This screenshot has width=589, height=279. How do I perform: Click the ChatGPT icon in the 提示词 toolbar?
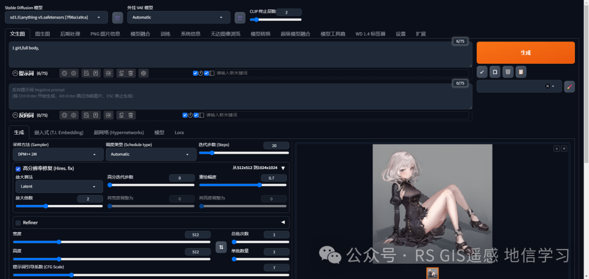click(x=143, y=73)
